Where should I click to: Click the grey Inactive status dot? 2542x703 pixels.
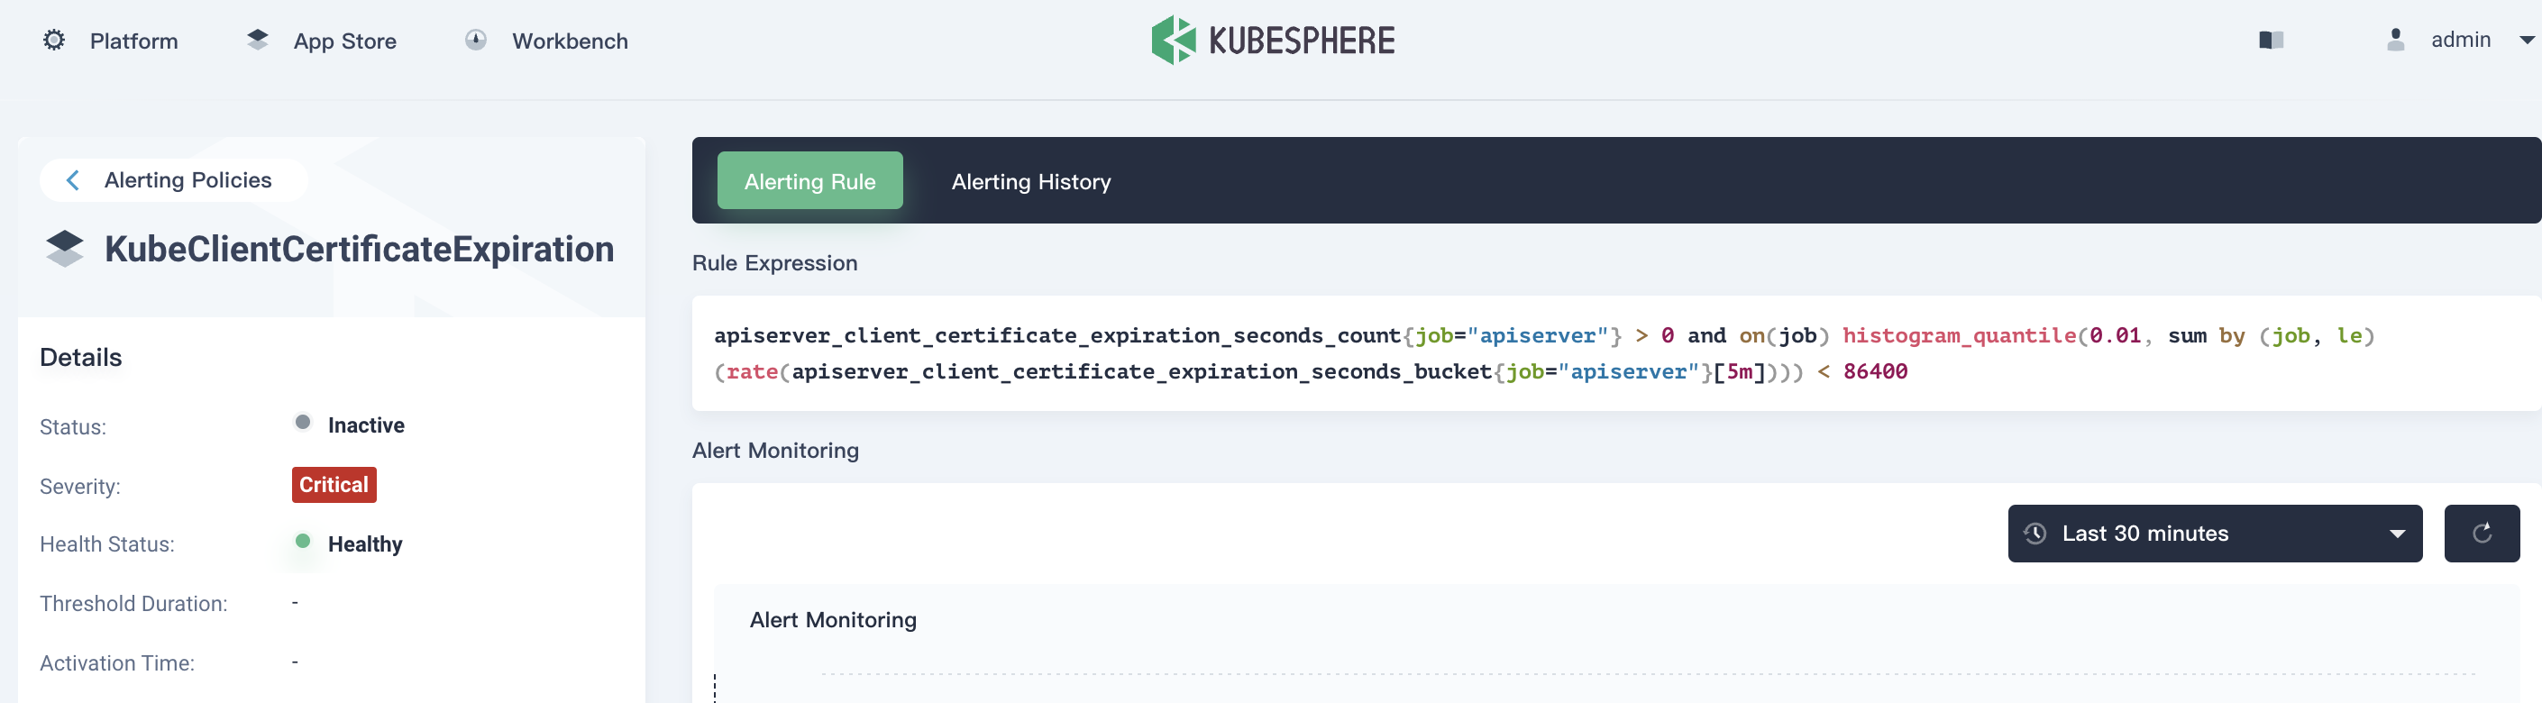[x=303, y=422]
